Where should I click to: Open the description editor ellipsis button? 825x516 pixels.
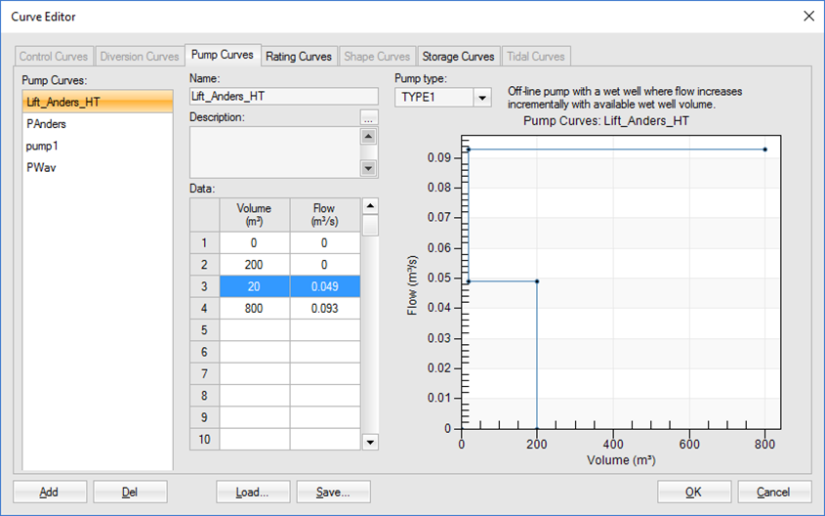click(x=369, y=117)
